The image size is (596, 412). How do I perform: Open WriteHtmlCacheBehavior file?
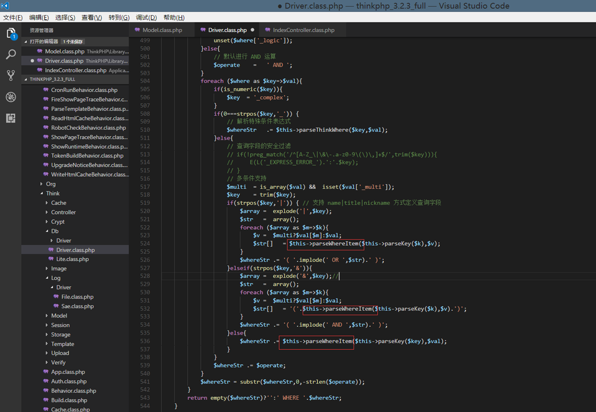click(x=75, y=174)
